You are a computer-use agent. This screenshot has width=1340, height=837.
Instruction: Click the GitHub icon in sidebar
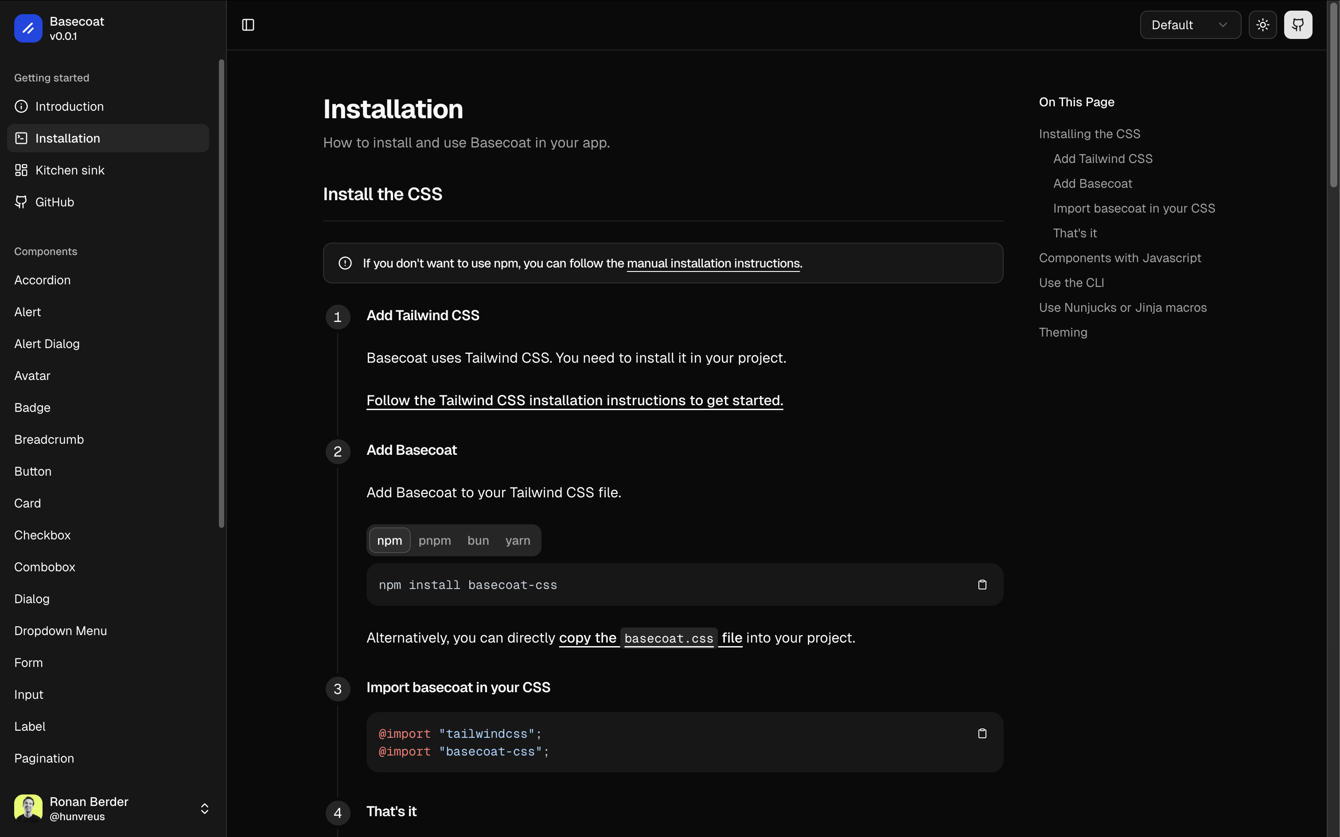21,202
